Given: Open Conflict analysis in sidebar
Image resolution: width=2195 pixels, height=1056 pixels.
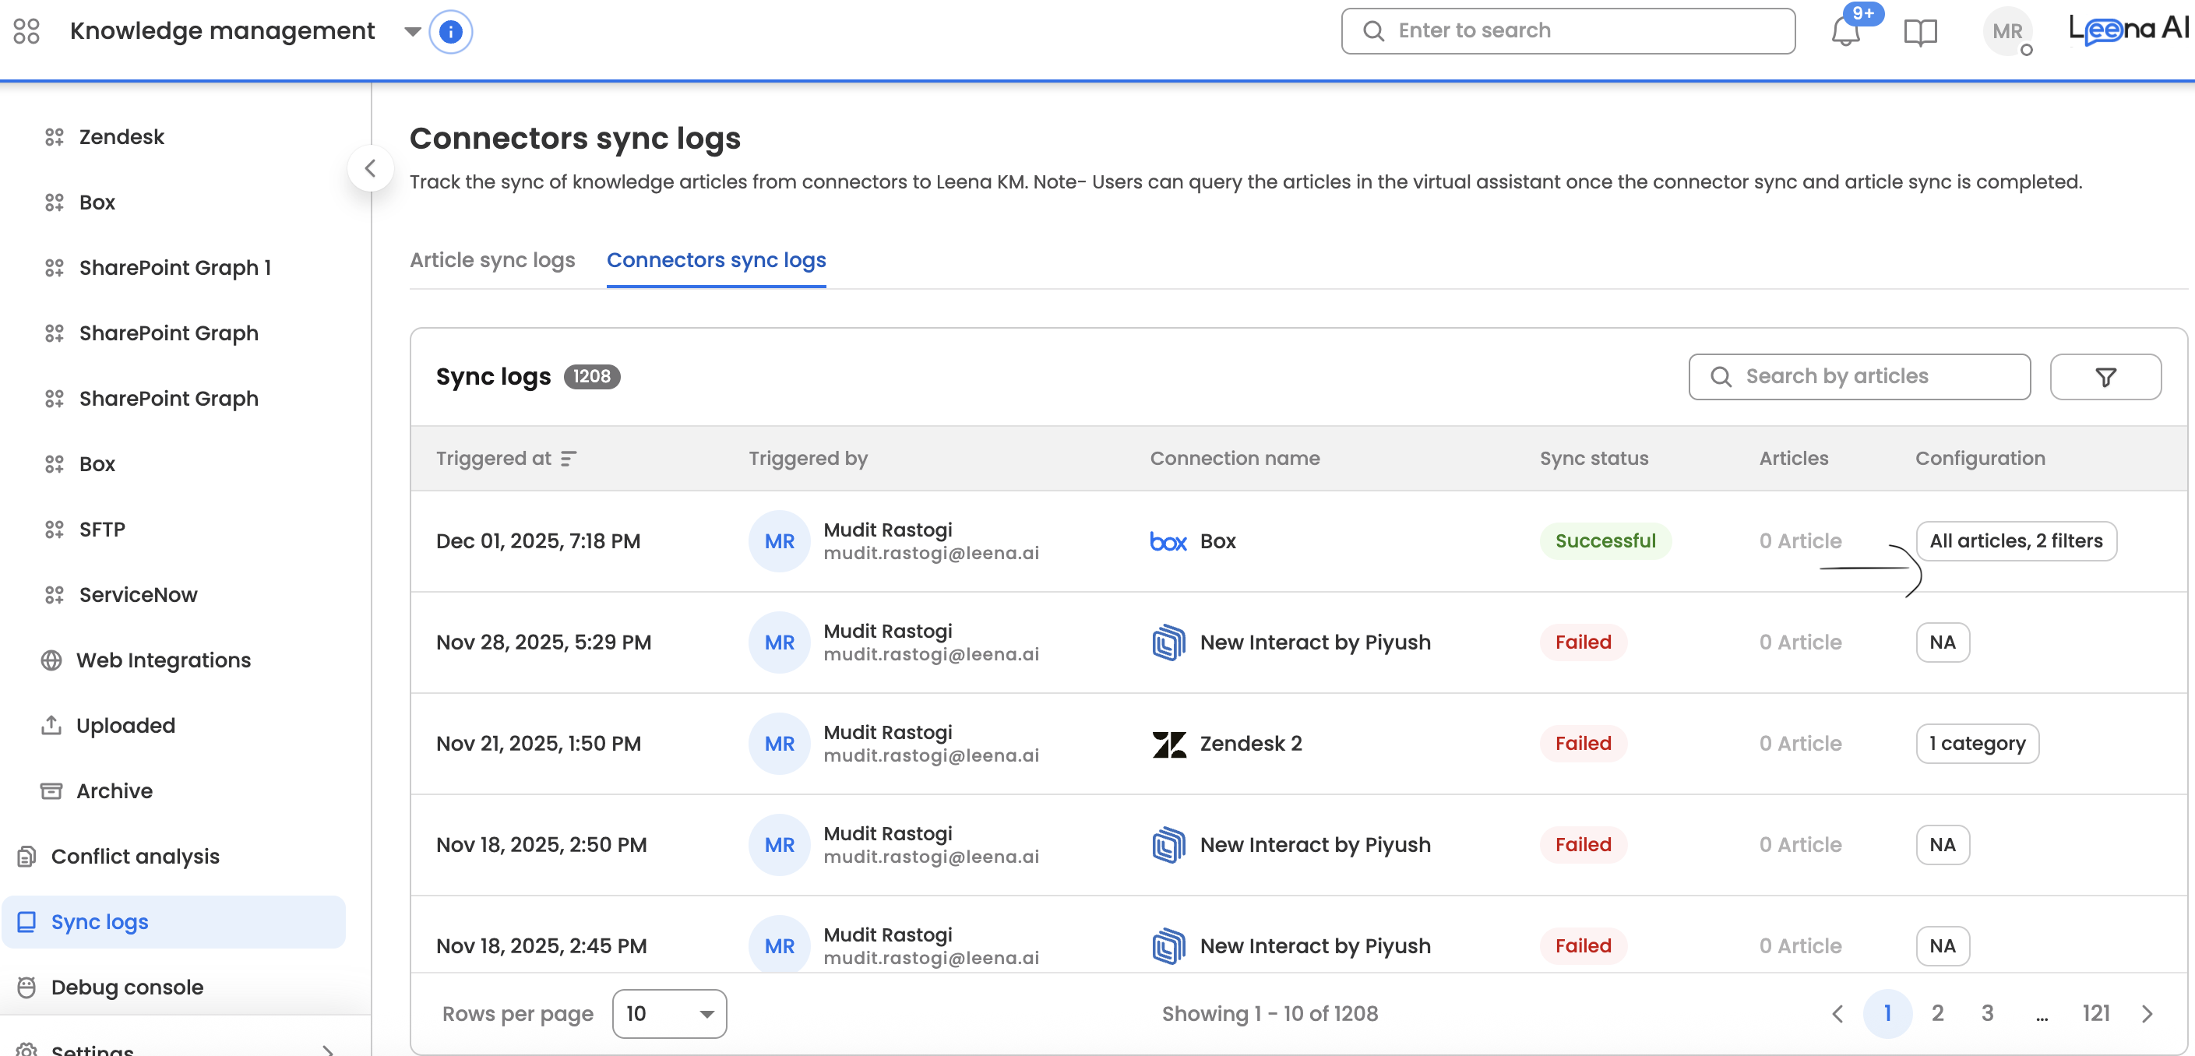Looking at the screenshot, I should (135, 856).
